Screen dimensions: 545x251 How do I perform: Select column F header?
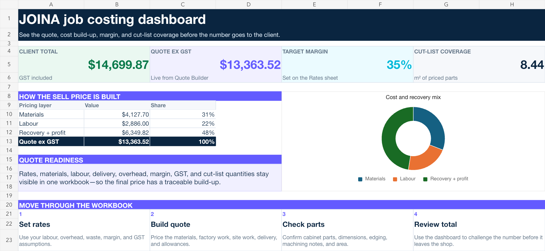(x=380, y=4)
